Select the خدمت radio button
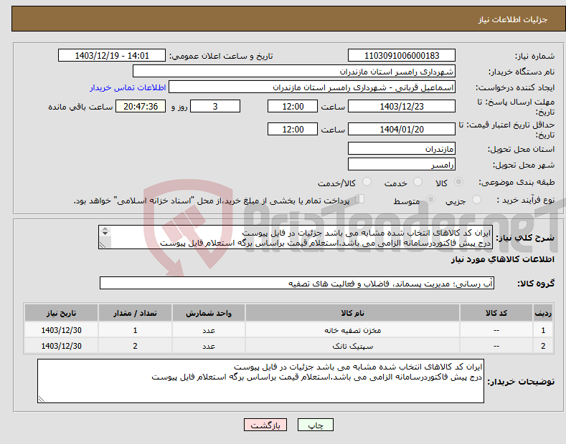The height and width of the screenshot is (444, 566). (x=418, y=182)
